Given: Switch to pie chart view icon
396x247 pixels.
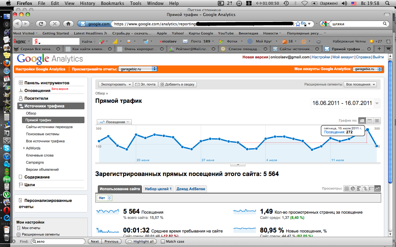Looking at the screenshot, I should click(353, 189).
